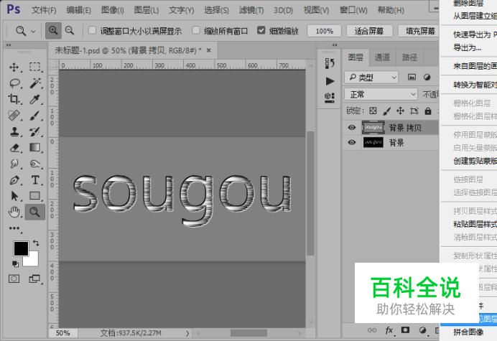Select the Rectangle shape tool
Image resolution: width=497 pixels, height=341 pixels.
click(35, 196)
